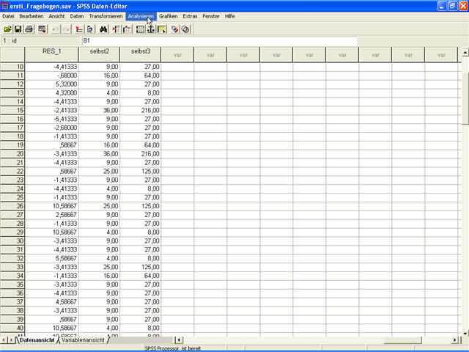Click the Find binoculars icon
The height and width of the screenshot is (352, 469).
[x=103, y=29]
